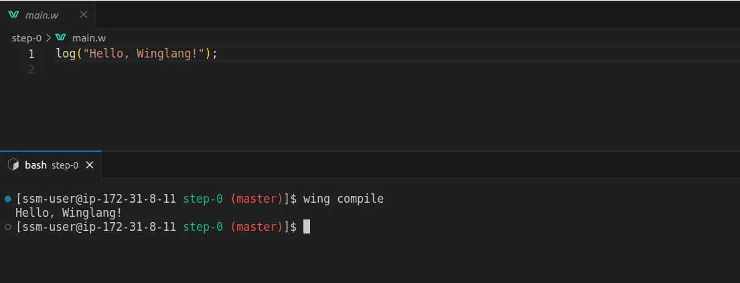The image size is (740, 283).
Task: Click the bash terminal icon
Action: [x=13, y=165]
